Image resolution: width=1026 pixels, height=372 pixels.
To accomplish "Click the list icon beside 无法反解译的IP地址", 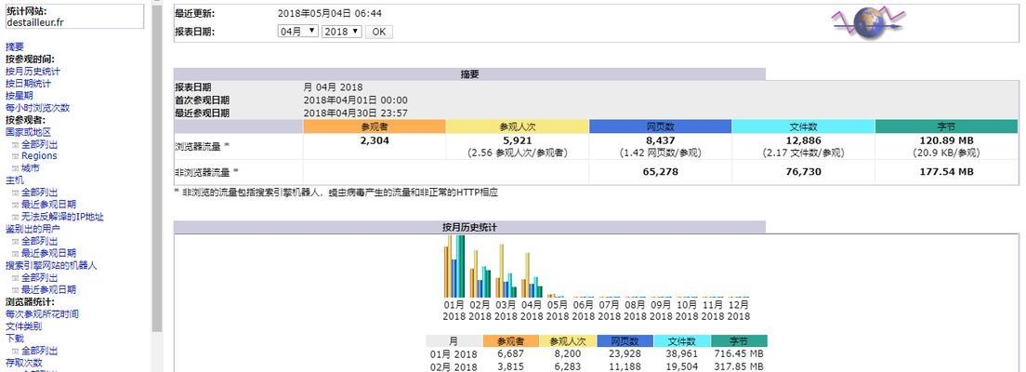I will tap(16, 217).
